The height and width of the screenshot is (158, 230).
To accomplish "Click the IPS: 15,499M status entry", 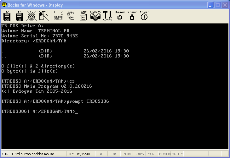I will (79, 154).
